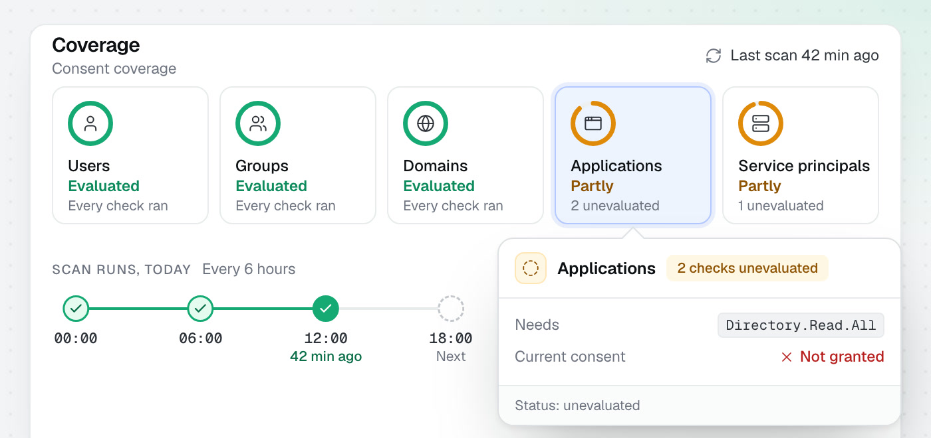Viewport: 931px width, 438px height.
Task: Click the 'Current consent' label
Action: 570,357
